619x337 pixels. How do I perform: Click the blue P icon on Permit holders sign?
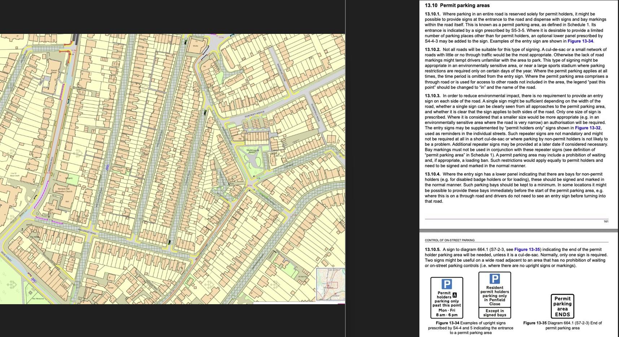[446, 284]
